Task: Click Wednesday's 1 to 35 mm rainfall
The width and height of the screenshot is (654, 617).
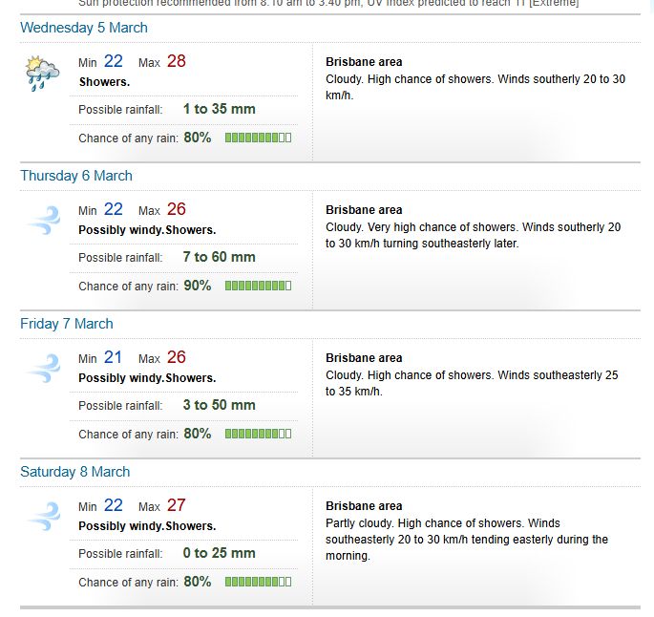Action: [220, 109]
